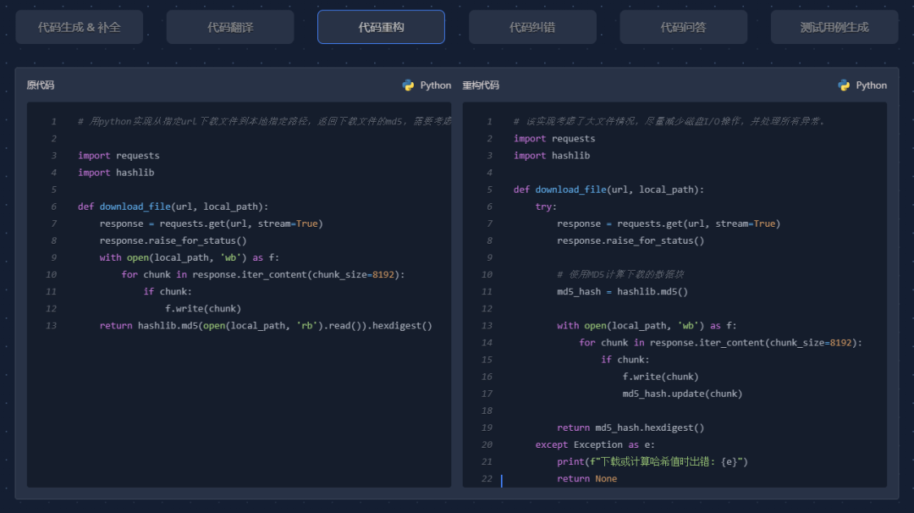Go to the 代码问答 tab
This screenshot has width=914, height=513.
pyautogui.click(x=683, y=27)
